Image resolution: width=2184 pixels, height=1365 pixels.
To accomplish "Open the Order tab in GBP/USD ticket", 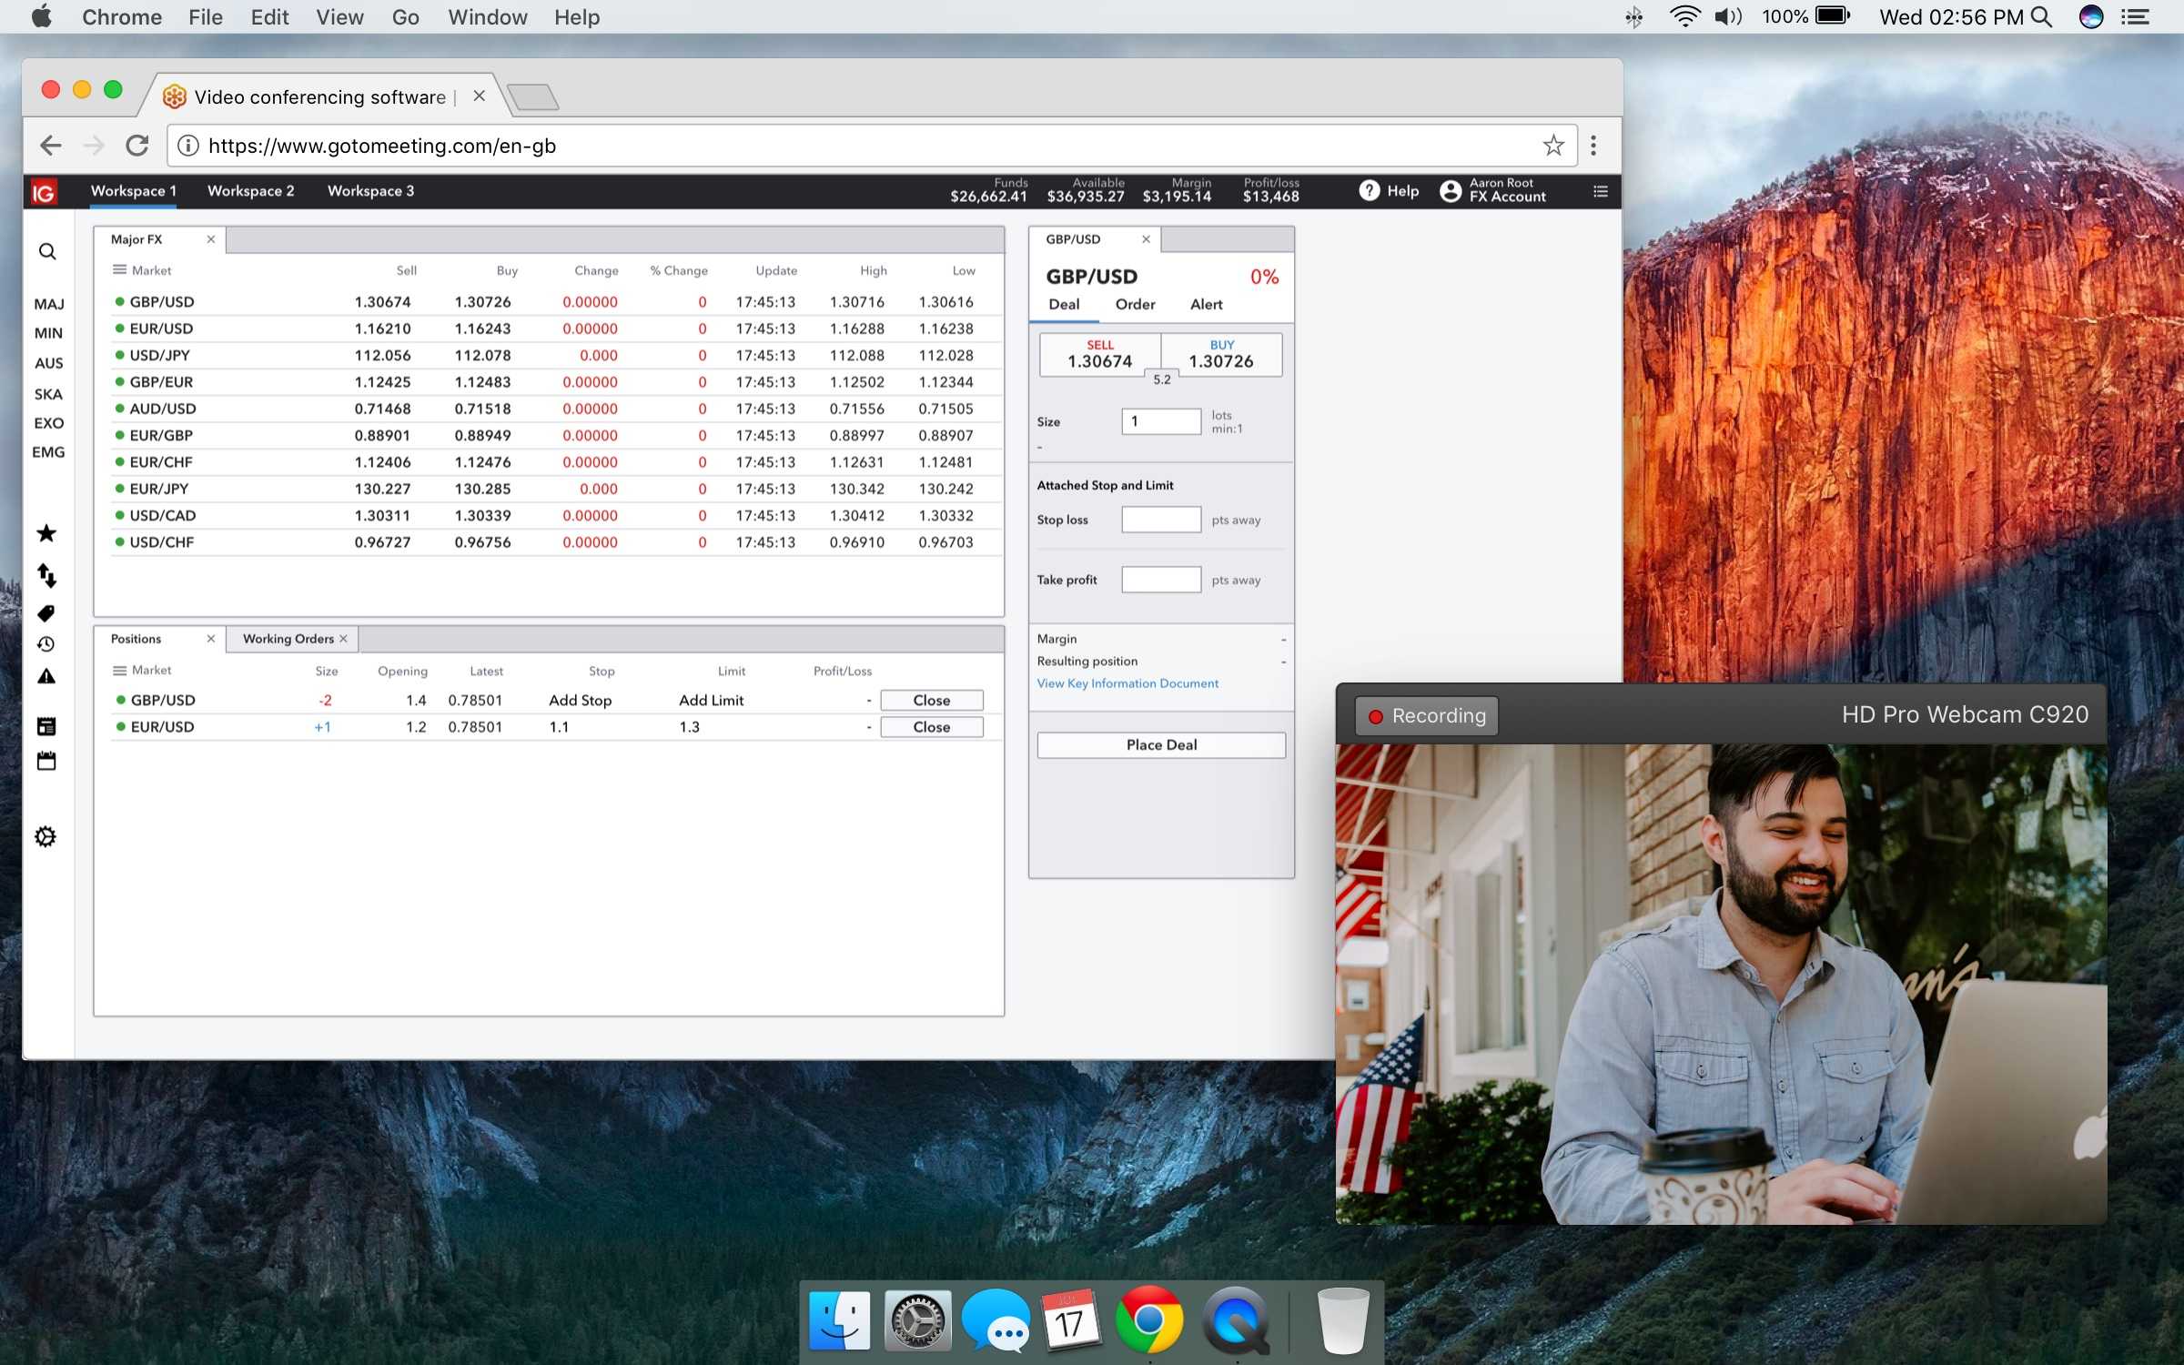I will click(1135, 304).
